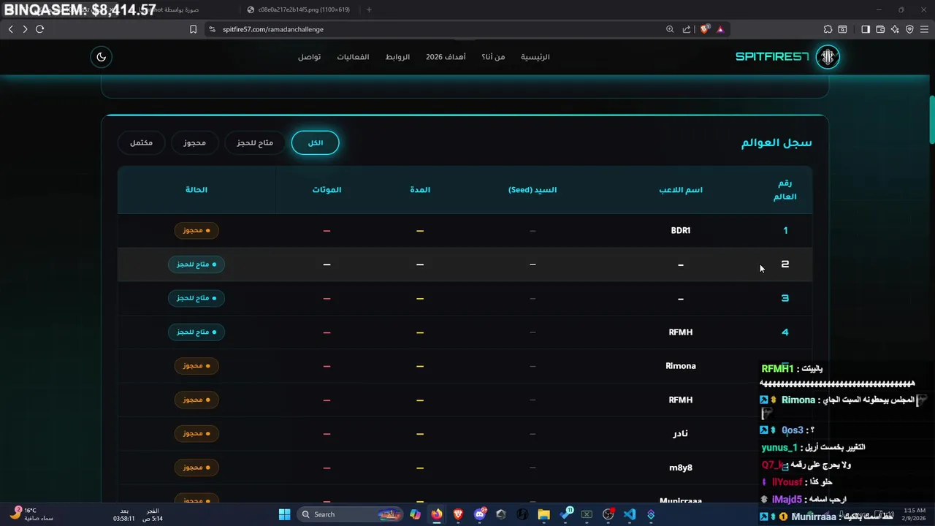Filter worlds by متاح للحجز pill at top
The width and height of the screenshot is (935, 526).
[x=255, y=142]
